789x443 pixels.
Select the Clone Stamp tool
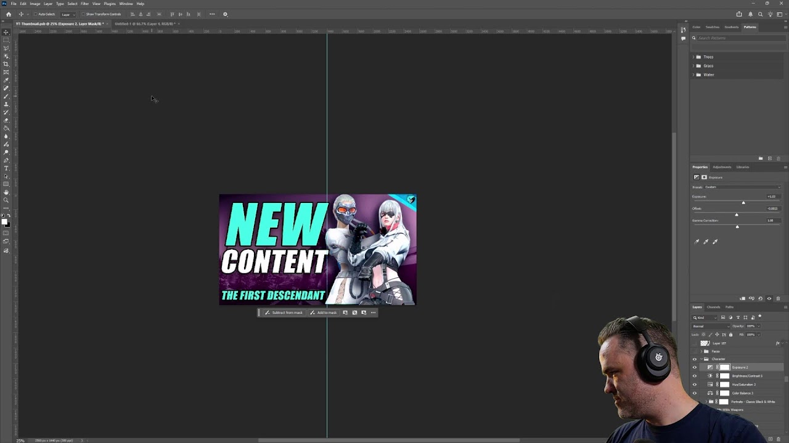pos(6,104)
